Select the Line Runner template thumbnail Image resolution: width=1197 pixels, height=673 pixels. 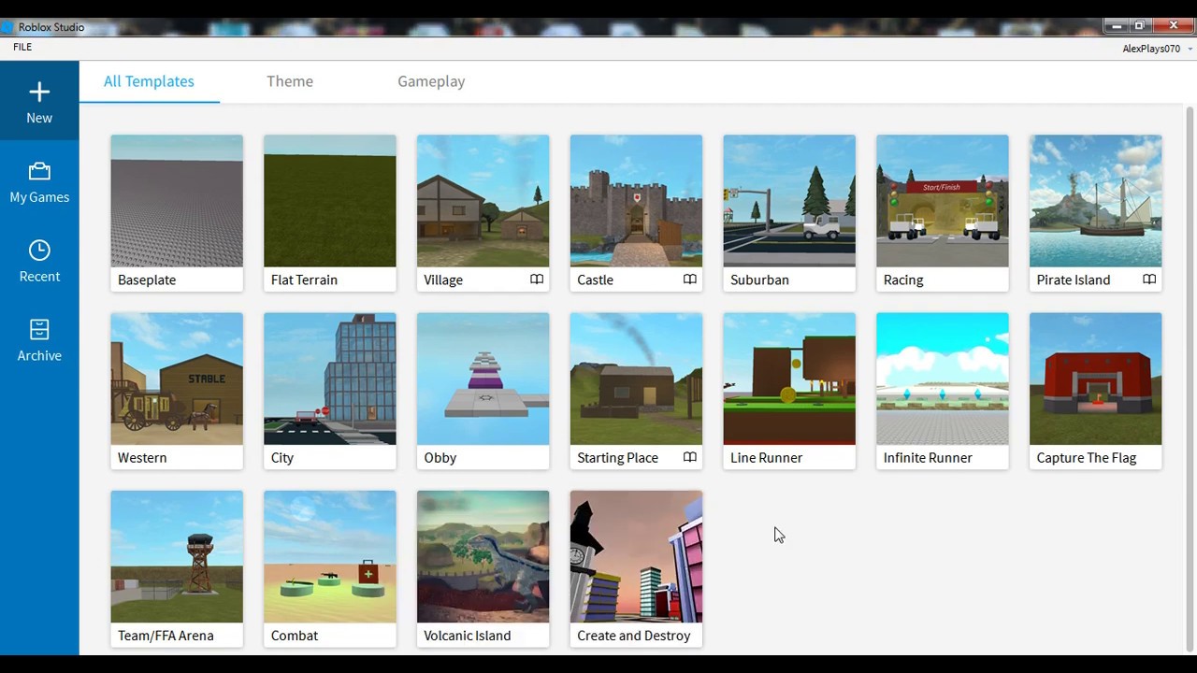[789, 379]
